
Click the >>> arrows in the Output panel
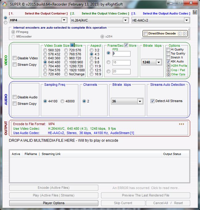pos(182,124)
